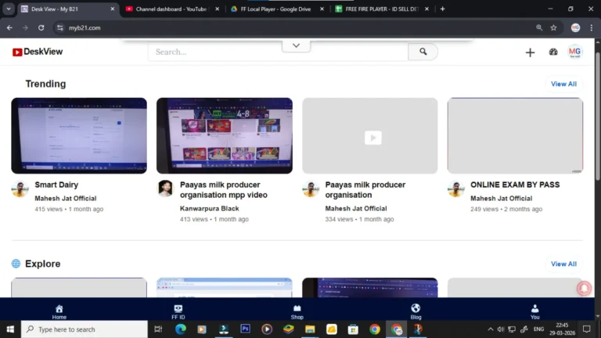601x338 pixels.
Task: Click the plus create icon
Action: point(530,52)
